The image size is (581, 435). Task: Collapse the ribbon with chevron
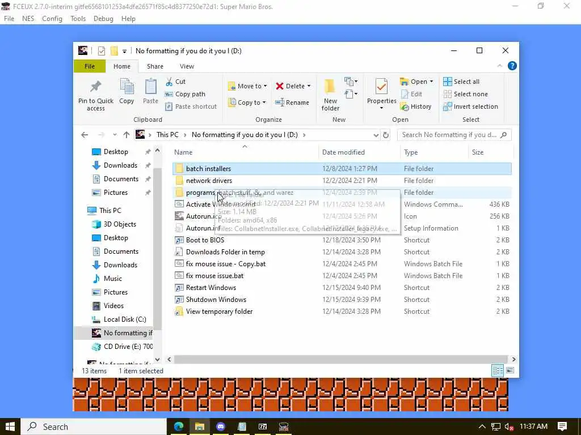pos(499,66)
